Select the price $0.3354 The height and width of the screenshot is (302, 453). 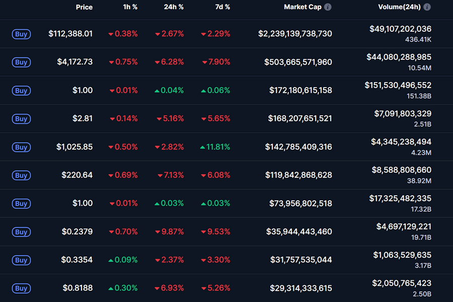point(77,260)
